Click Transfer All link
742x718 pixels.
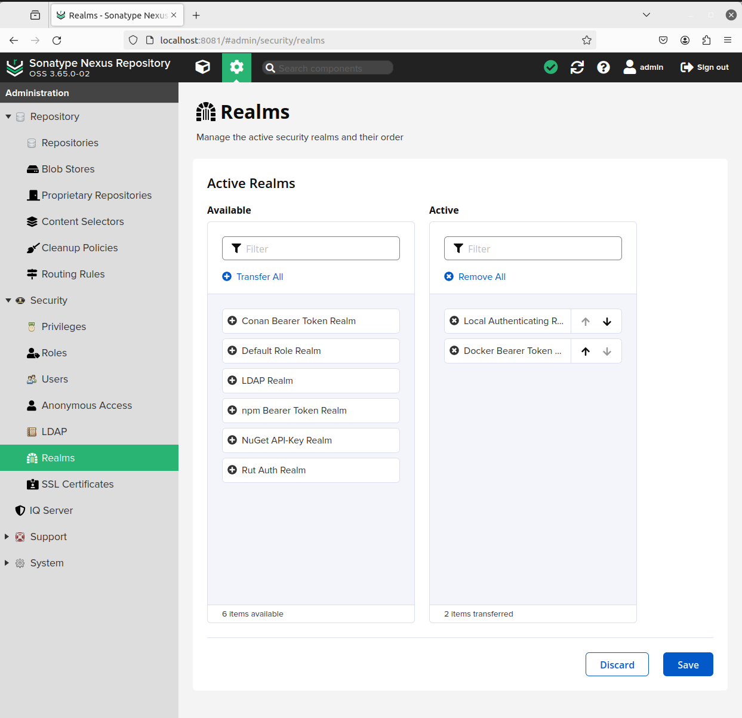click(x=253, y=277)
